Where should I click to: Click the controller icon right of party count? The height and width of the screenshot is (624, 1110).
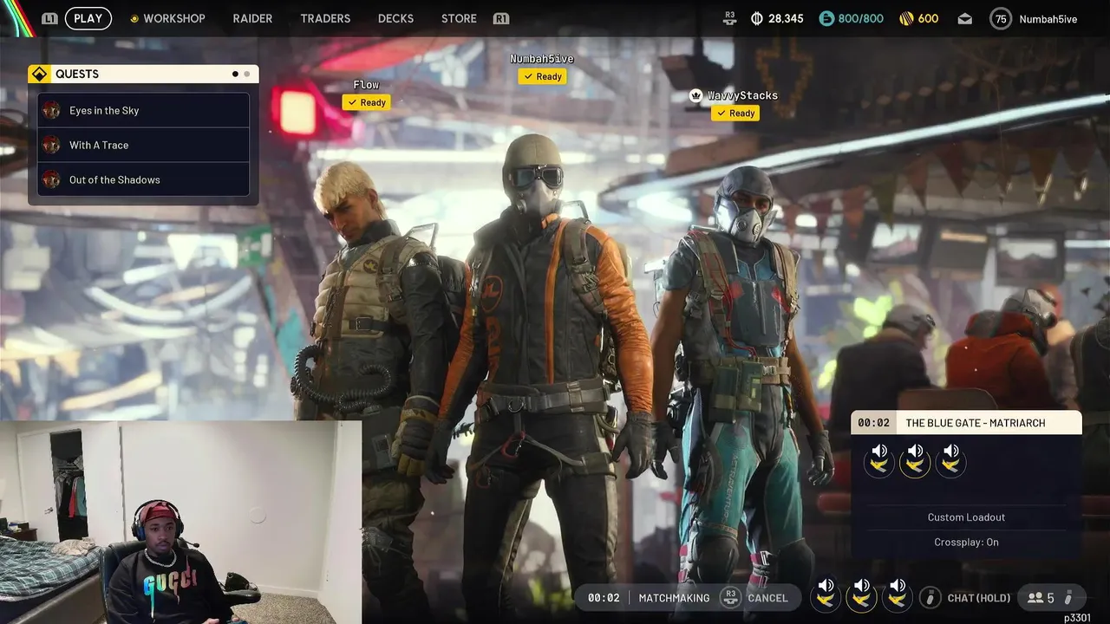pyautogui.click(x=1068, y=598)
